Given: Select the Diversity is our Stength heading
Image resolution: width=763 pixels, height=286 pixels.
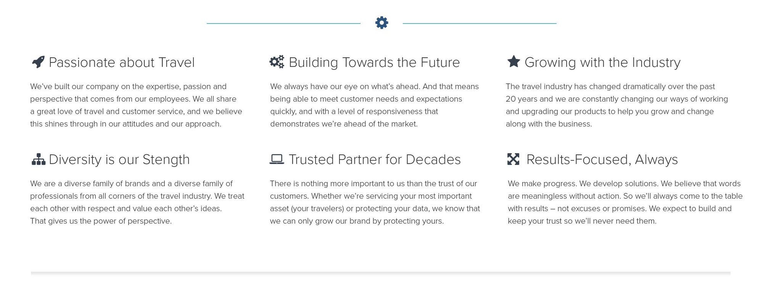Looking at the screenshot, I should [x=119, y=160].
